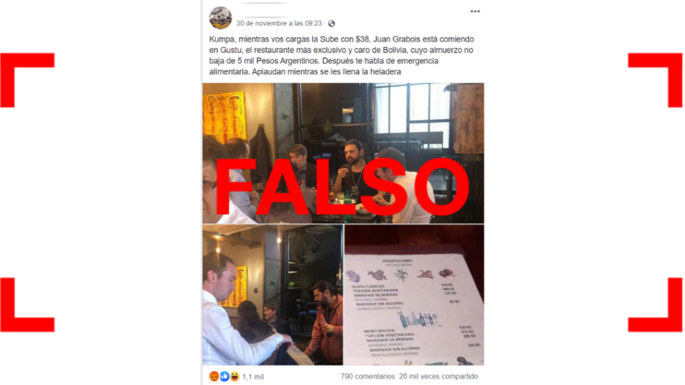Click the poster's round profile avatar

pyautogui.click(x=220, y=17)
